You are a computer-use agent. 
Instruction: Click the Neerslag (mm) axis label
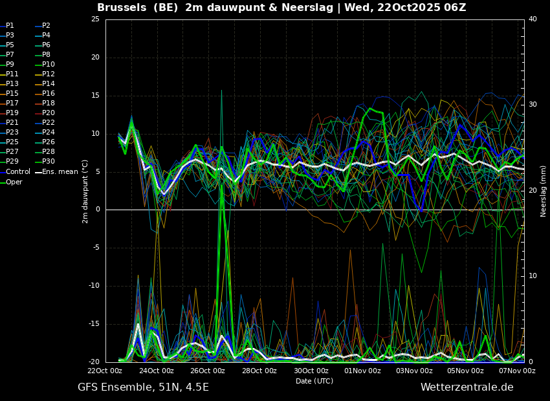tap(544, 191)
